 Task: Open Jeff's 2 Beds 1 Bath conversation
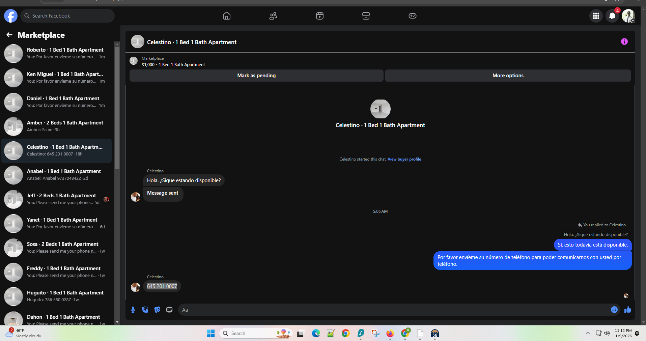click(x=57, y=199)
